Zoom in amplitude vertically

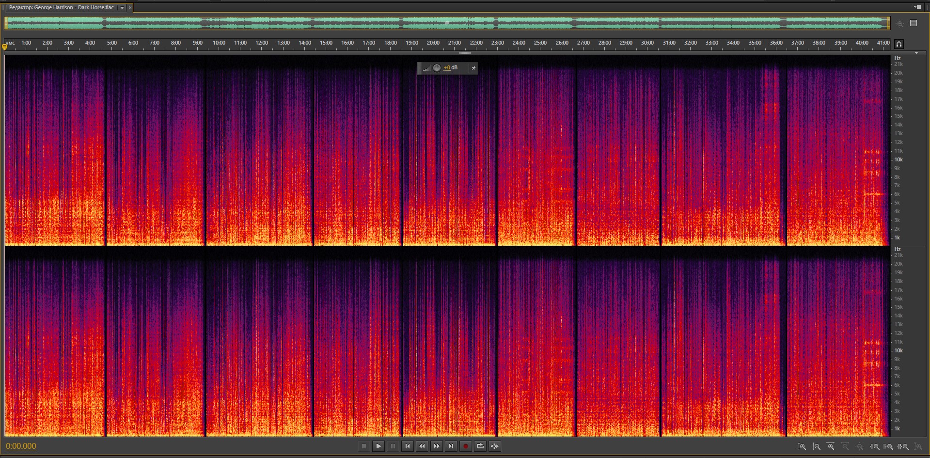pyautogui.click(x=802, y=446)
